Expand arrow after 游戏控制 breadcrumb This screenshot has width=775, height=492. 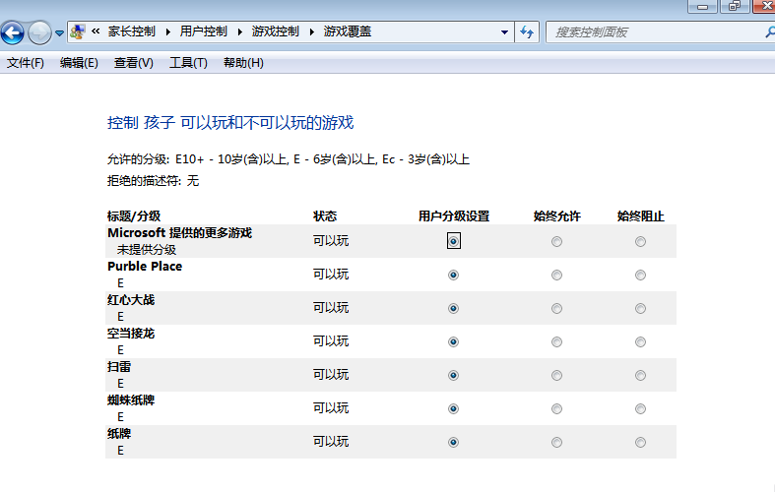point(312,31)
